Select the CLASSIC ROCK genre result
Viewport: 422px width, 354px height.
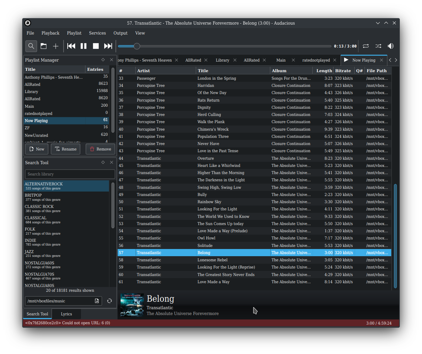66,209
